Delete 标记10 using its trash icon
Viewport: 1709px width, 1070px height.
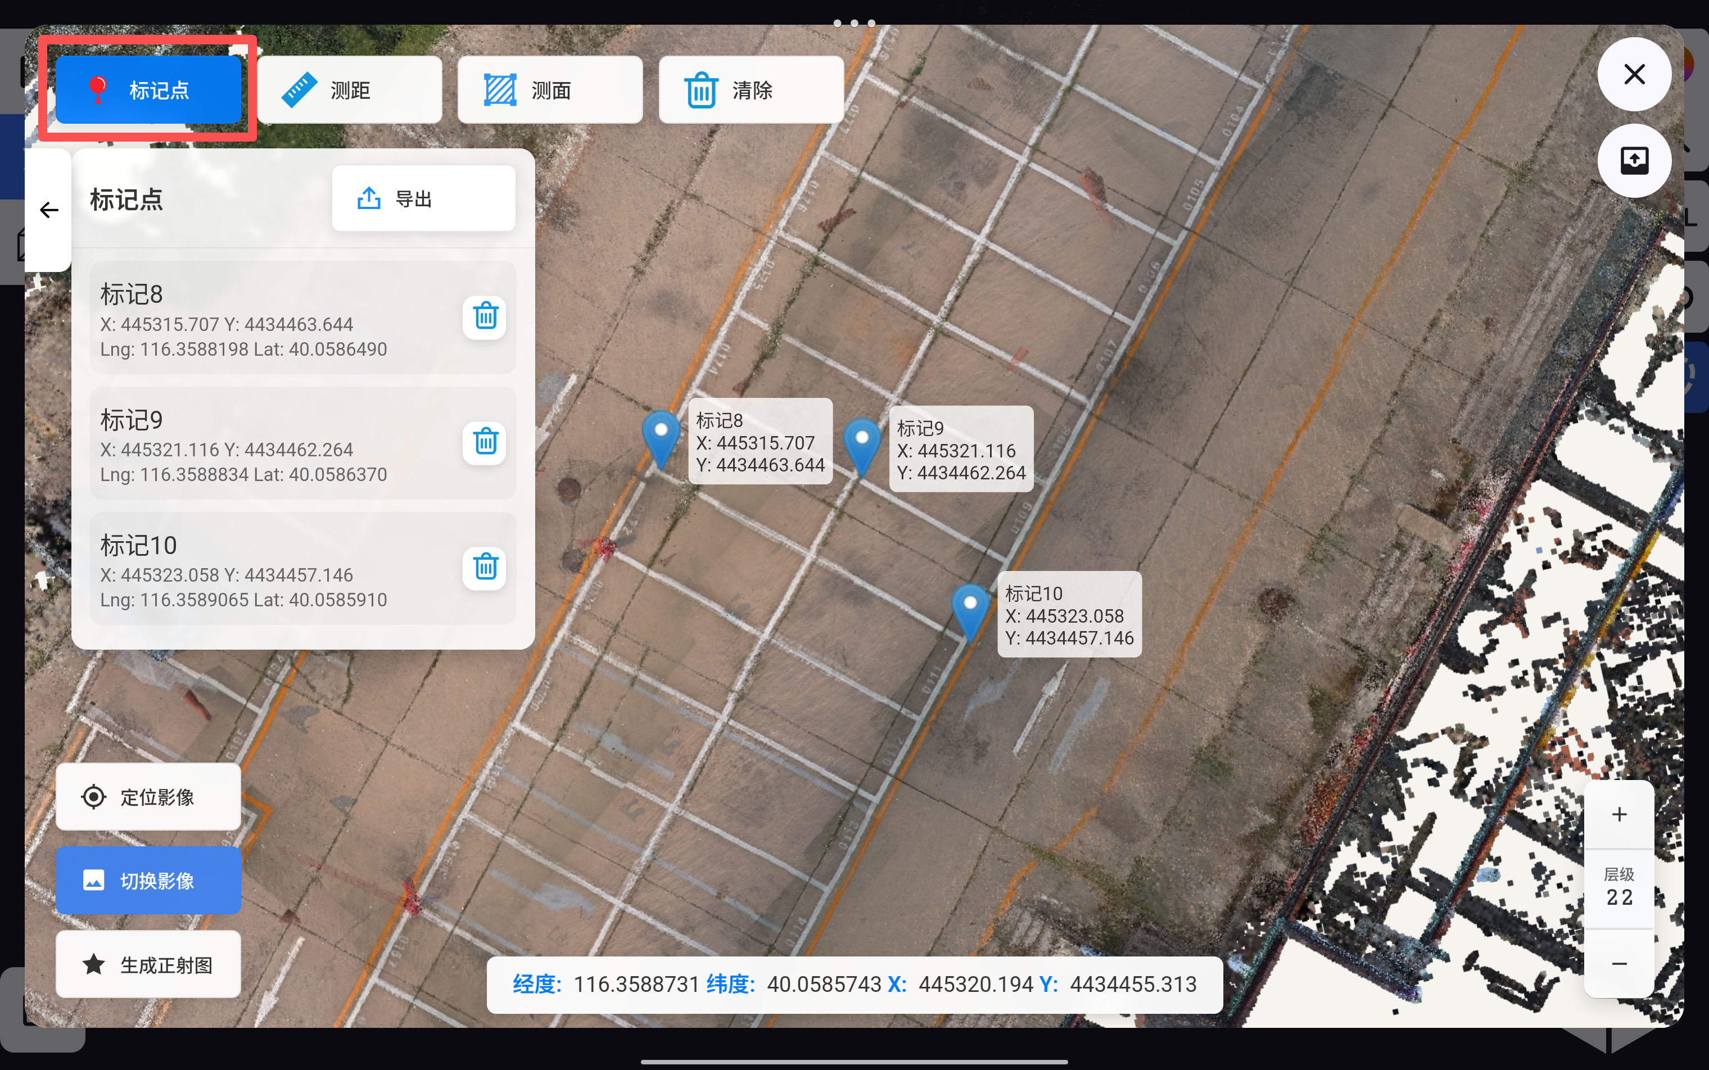(485, 567)
